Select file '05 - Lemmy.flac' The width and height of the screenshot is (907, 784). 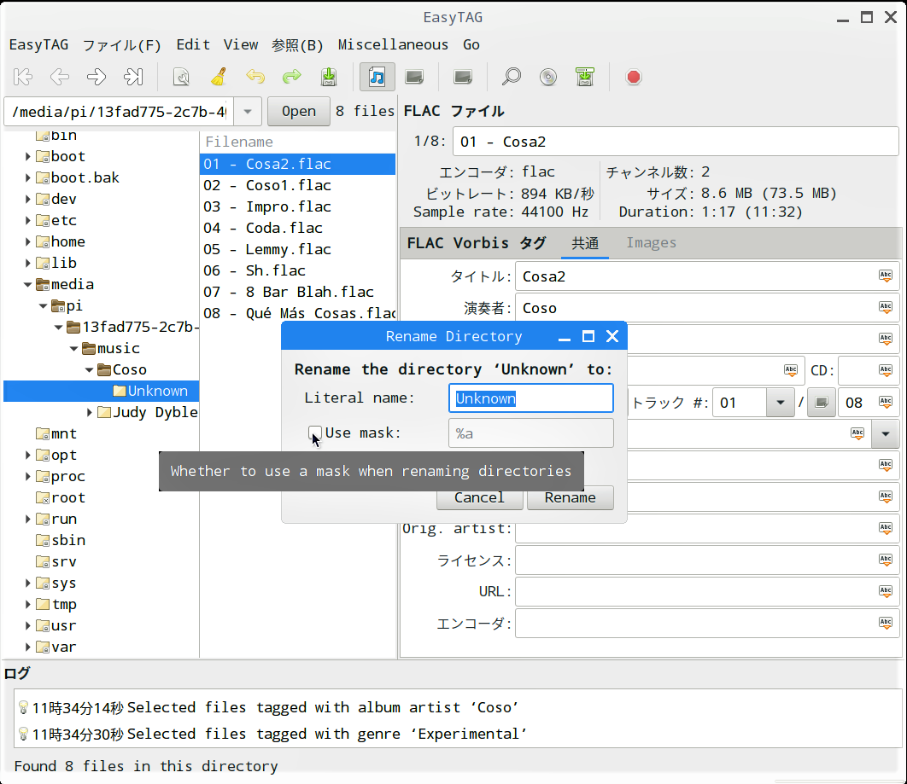[x=298, y=250]
